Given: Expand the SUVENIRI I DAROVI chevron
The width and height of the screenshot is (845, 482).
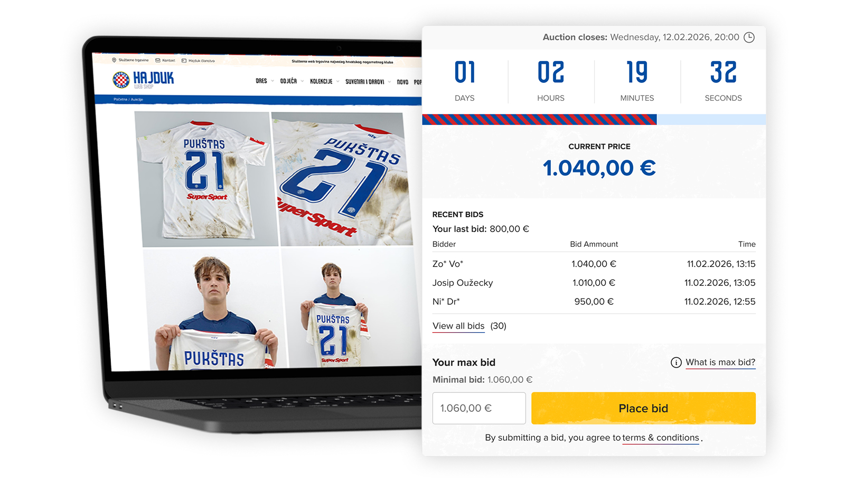Looking at the screenshot, I should [x=389, y=82].
